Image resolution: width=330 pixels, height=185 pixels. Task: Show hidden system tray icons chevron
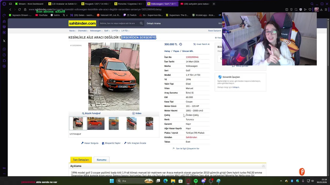tap(281, 181)
